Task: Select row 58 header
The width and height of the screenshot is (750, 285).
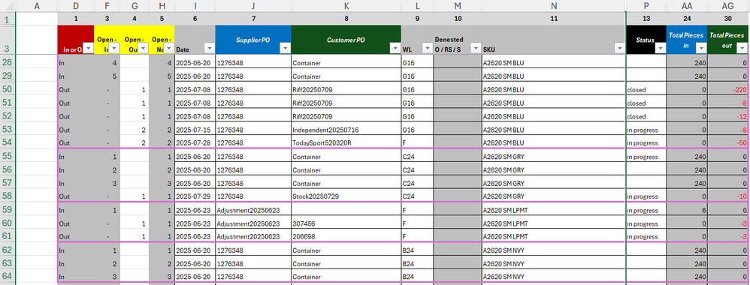Action: (8, 196)
